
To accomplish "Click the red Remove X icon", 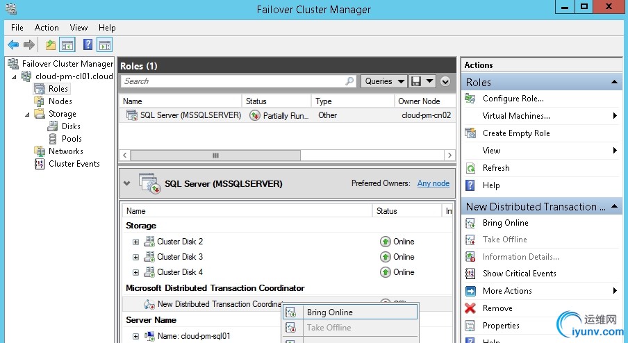I will click(470, 308).
